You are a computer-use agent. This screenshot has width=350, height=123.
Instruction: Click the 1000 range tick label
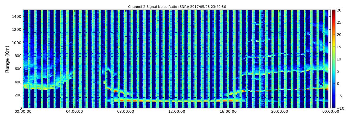pyautogui.click(x=17, y=43)
